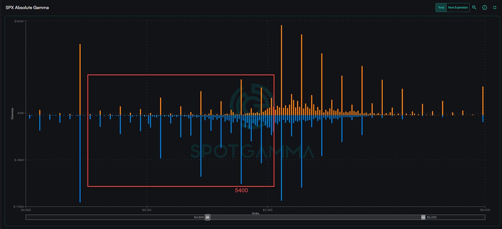Click the strike range bar between handles
502x229 pixels.
(315, 217)
